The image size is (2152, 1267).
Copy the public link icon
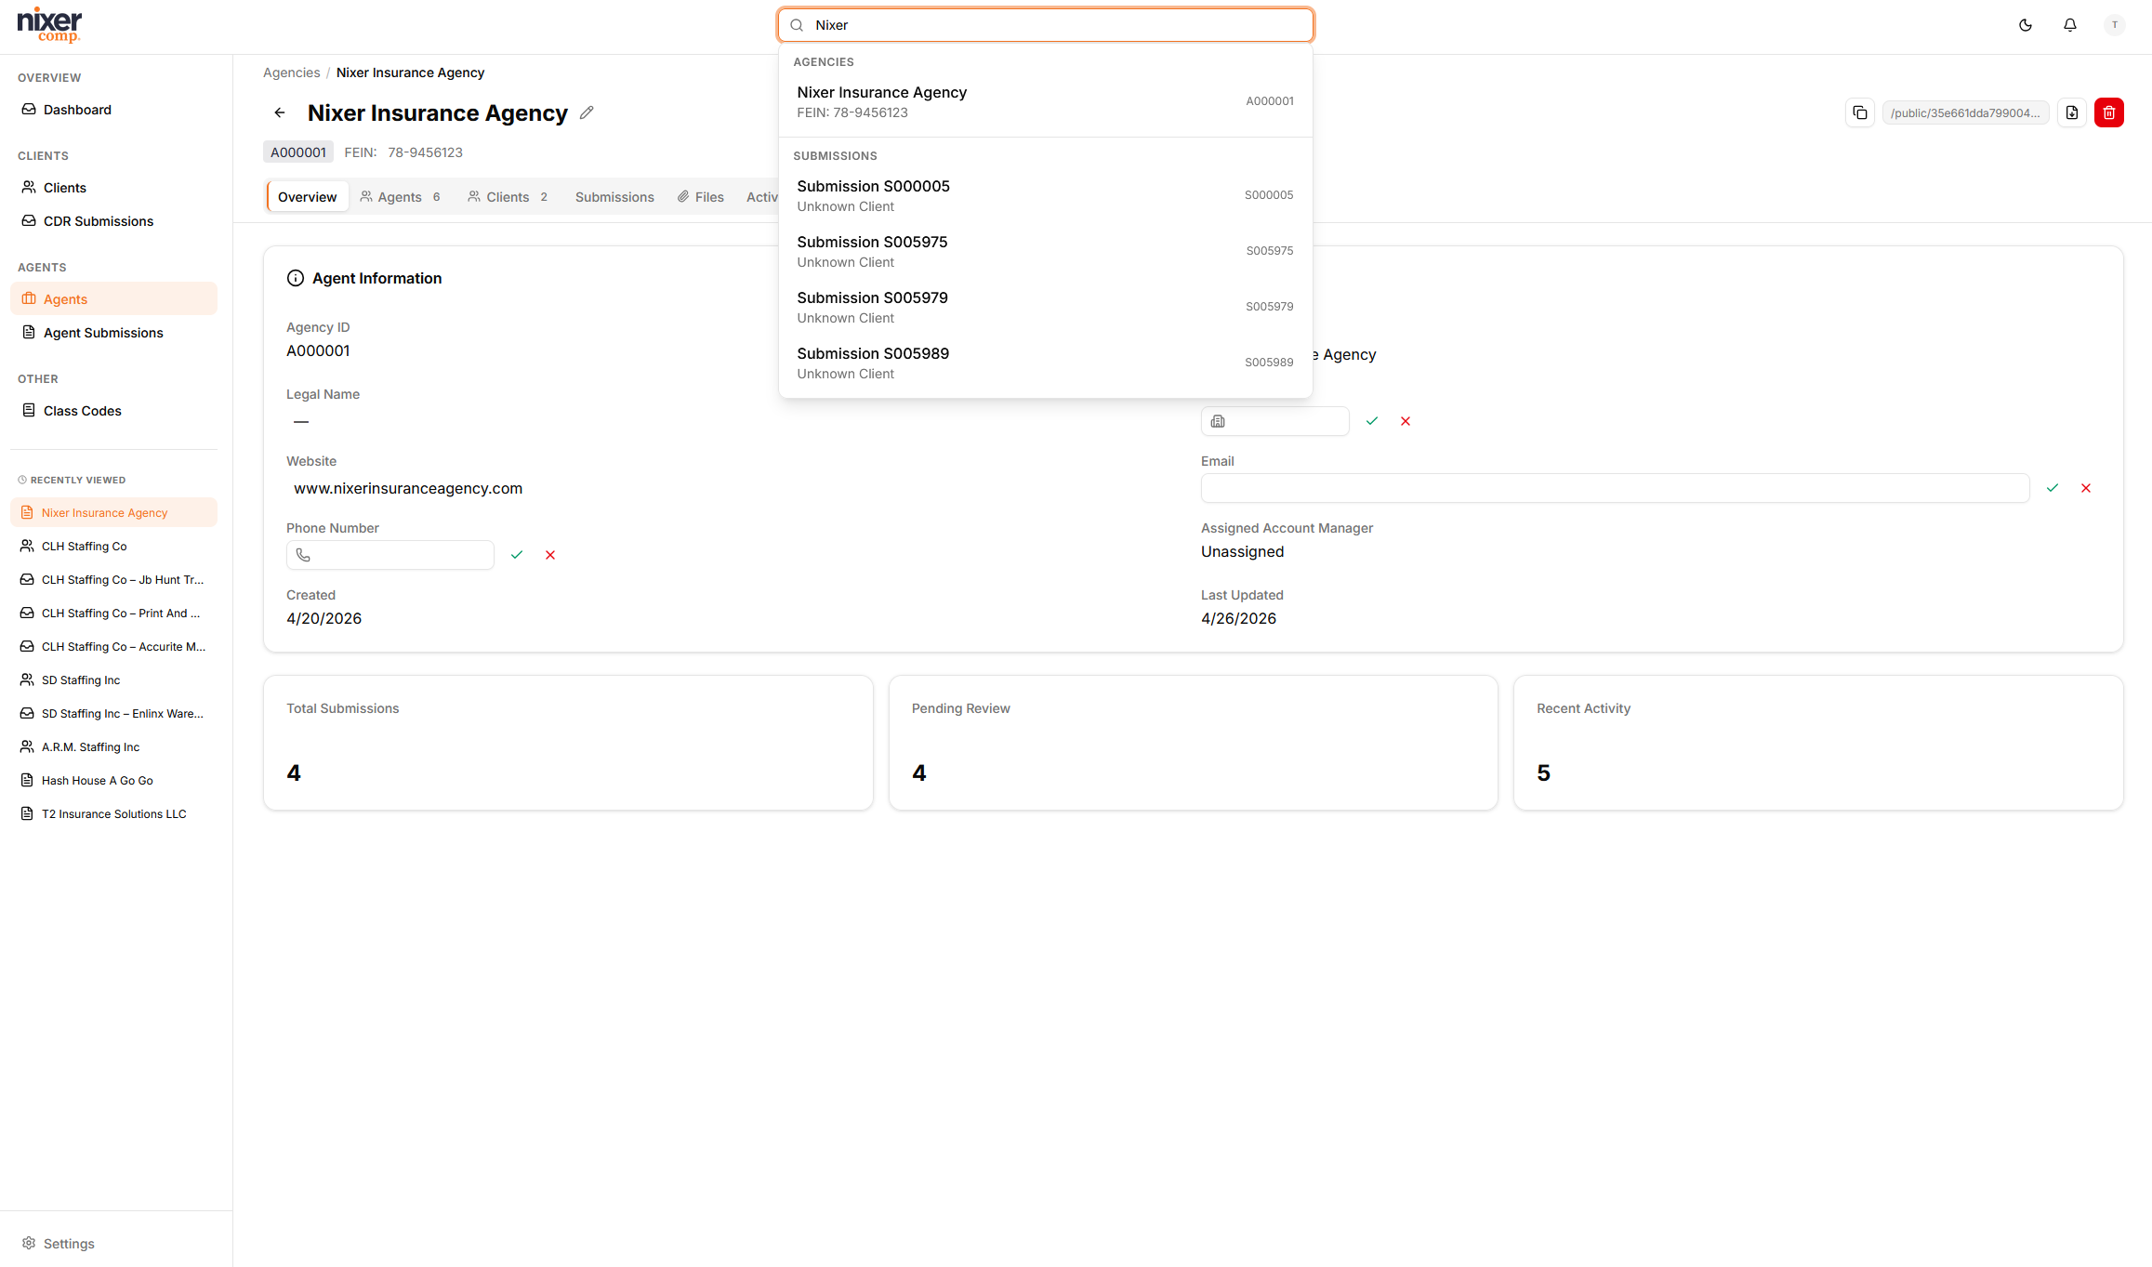click(x=1860, y=112)
